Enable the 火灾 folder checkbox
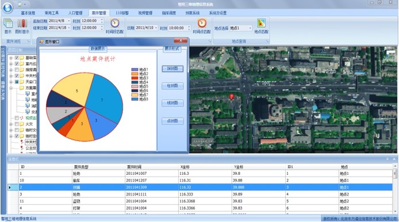The width and height of the screenshot is (399, 222). (17, 124)
